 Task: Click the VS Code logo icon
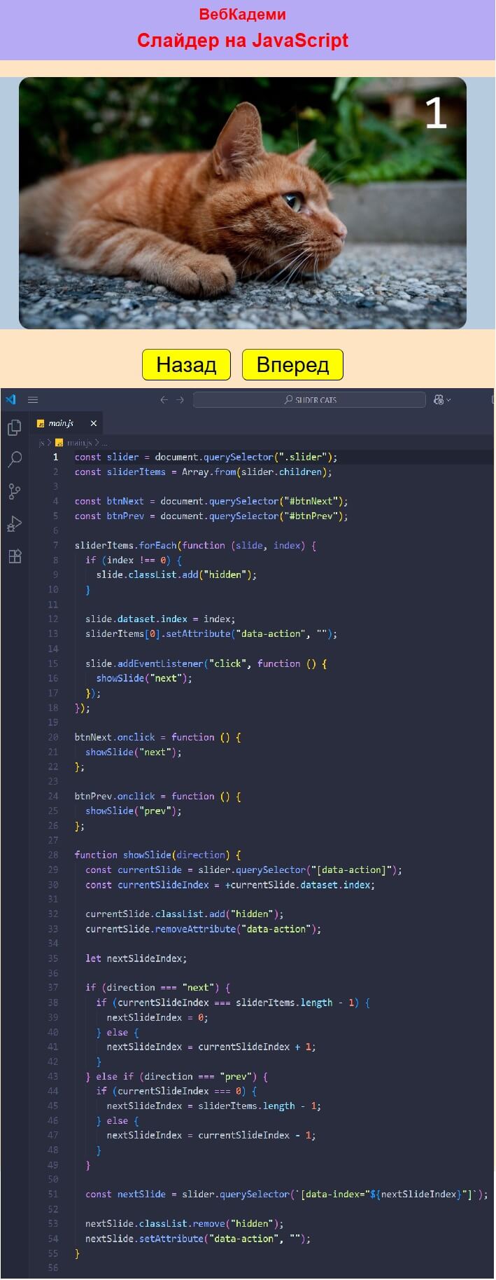click(x=10, y=400)
